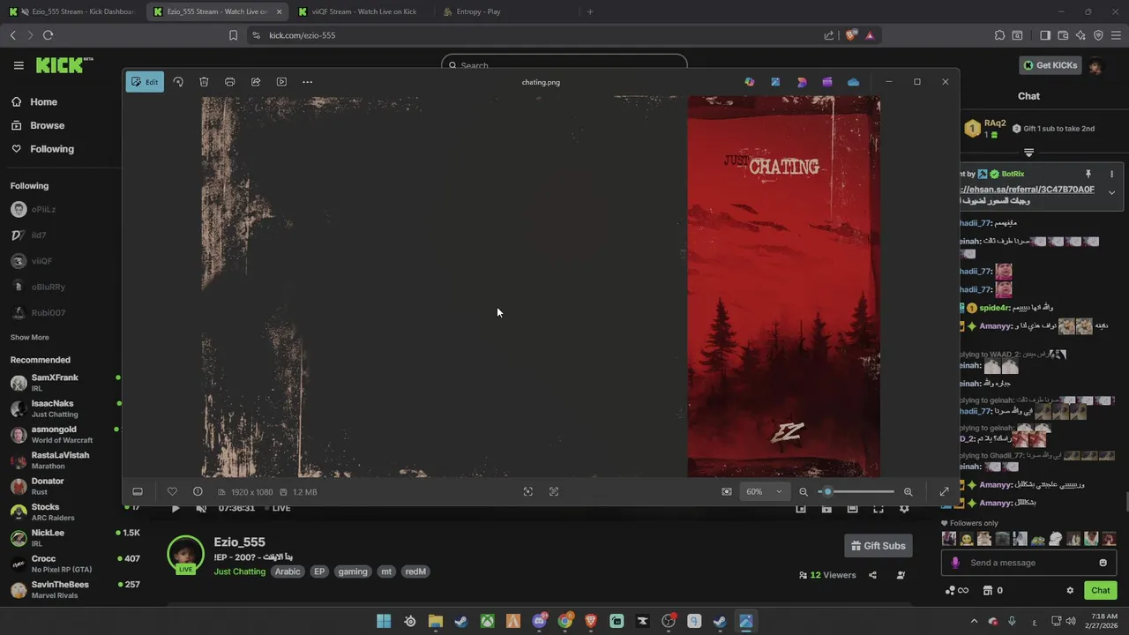Click the 1920 x 1080 dimensions text
The width and height of the screenshot is (1129, 635).
tap(251, 492)
